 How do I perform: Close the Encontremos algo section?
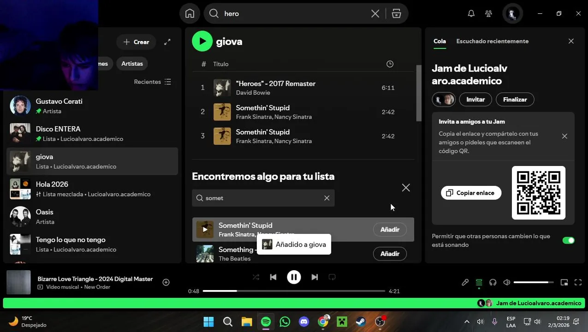405,188
